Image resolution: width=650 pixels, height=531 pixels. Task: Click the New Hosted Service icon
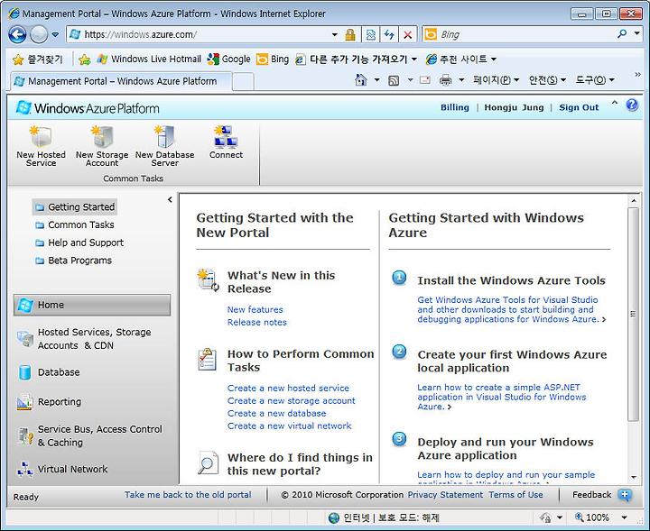[x=41, y=136]
